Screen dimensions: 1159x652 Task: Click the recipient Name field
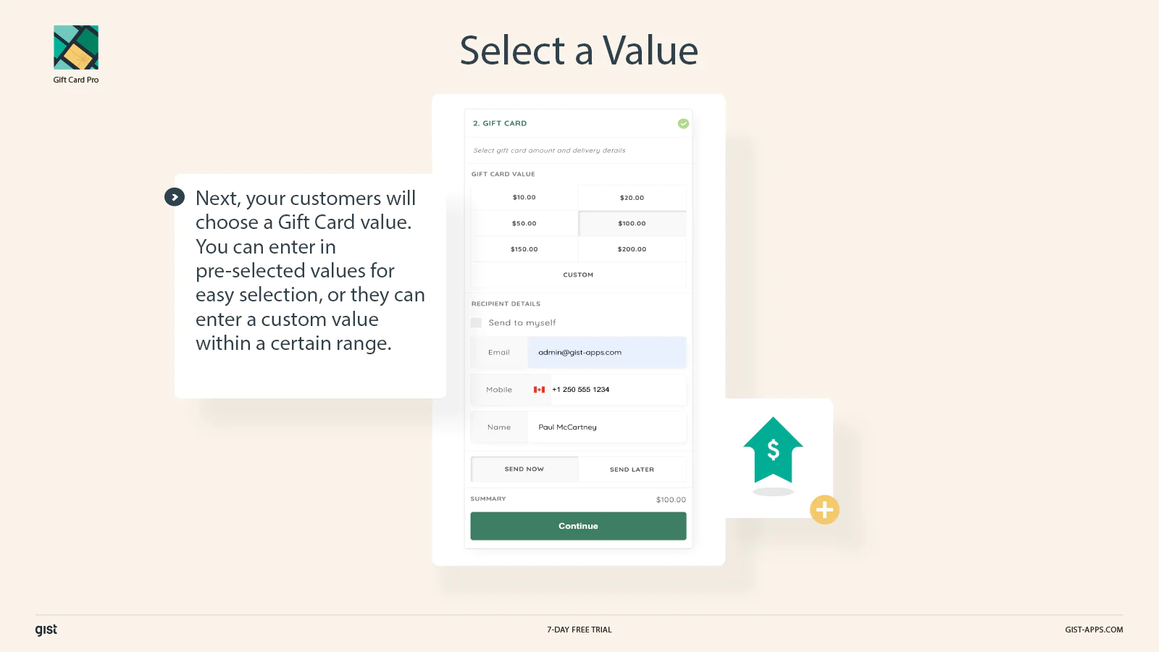click(606, 427)
